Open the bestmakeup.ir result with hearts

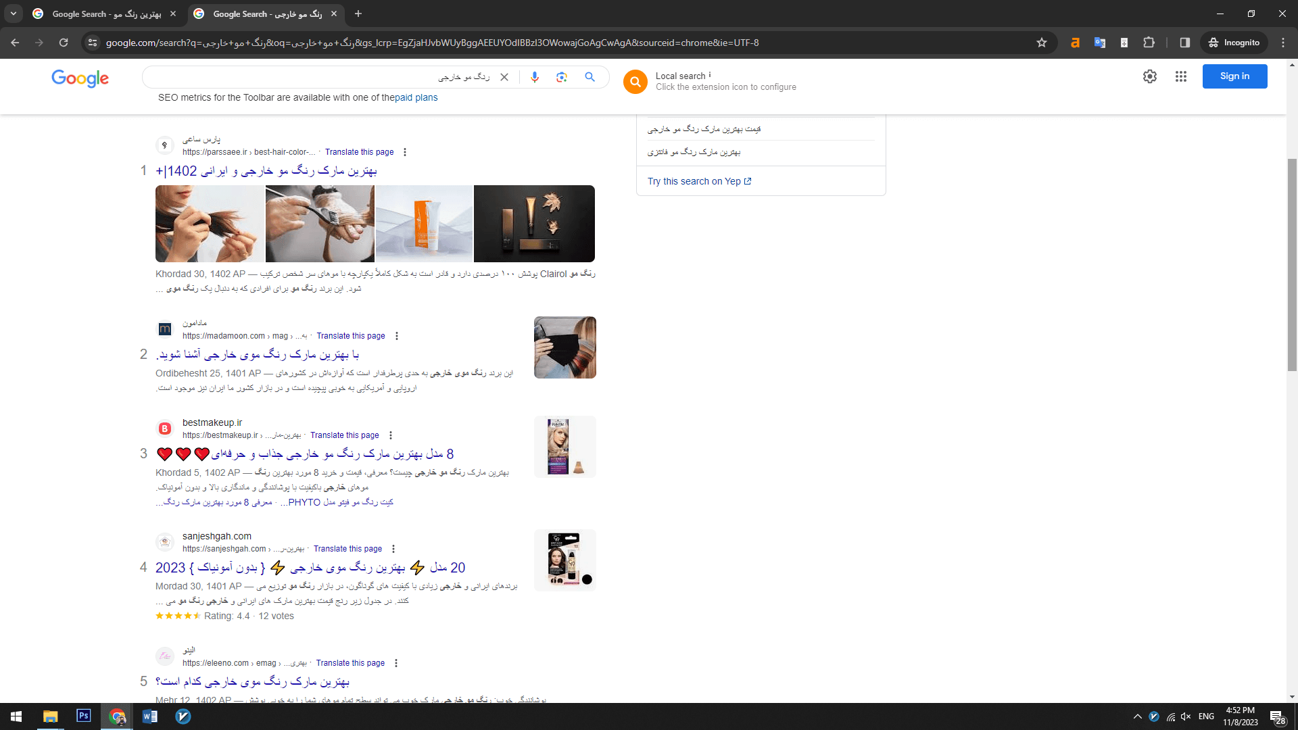pyautogui.click(x=305, y=454)
